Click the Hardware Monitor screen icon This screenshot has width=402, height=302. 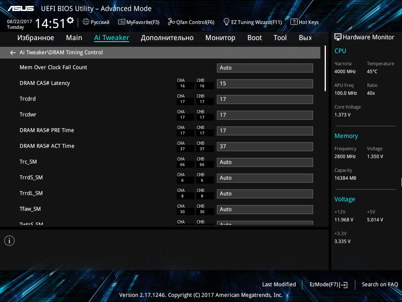coord(338,37)
